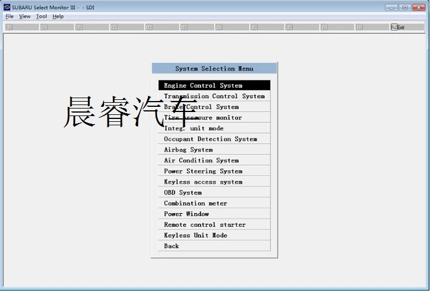
Task: Click the F12 Exit toolbar button
Action: [x=407, y=27]
